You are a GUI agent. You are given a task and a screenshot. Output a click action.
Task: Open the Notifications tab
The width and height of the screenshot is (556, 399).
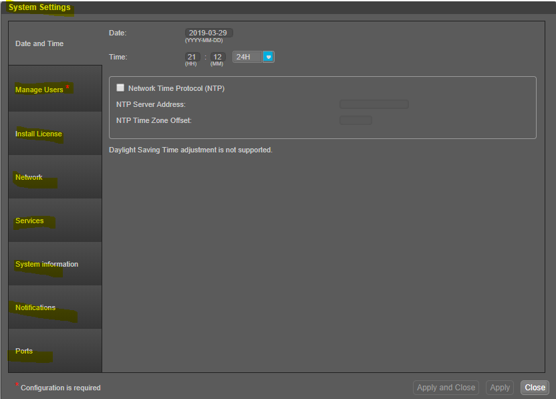tap(55, 307)
